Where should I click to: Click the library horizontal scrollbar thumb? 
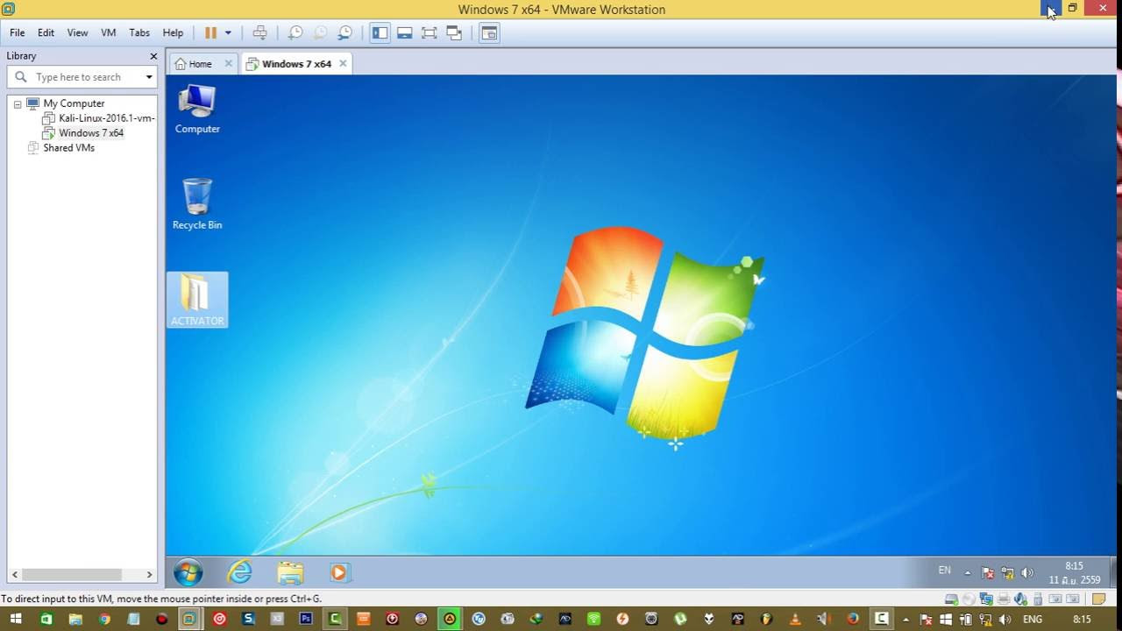click(x=72, y=575)
